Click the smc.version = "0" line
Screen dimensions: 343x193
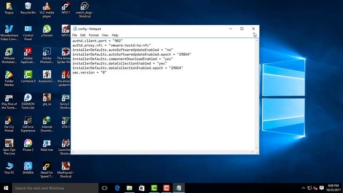(90, 72)
